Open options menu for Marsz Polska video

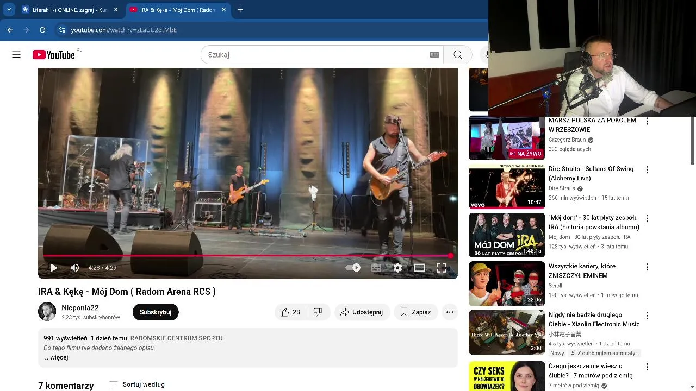pyautogui.click(x=647, y=121)
